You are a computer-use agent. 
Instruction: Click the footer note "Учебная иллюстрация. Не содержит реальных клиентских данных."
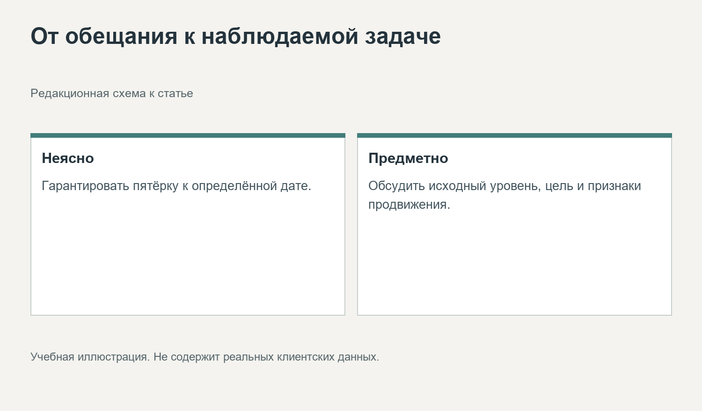pyautogui.click(x=205, y=357)
